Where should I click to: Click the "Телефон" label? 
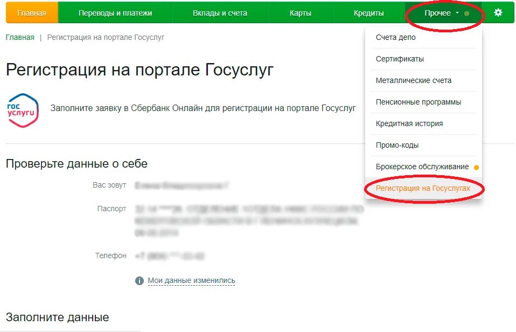(110, 255)
